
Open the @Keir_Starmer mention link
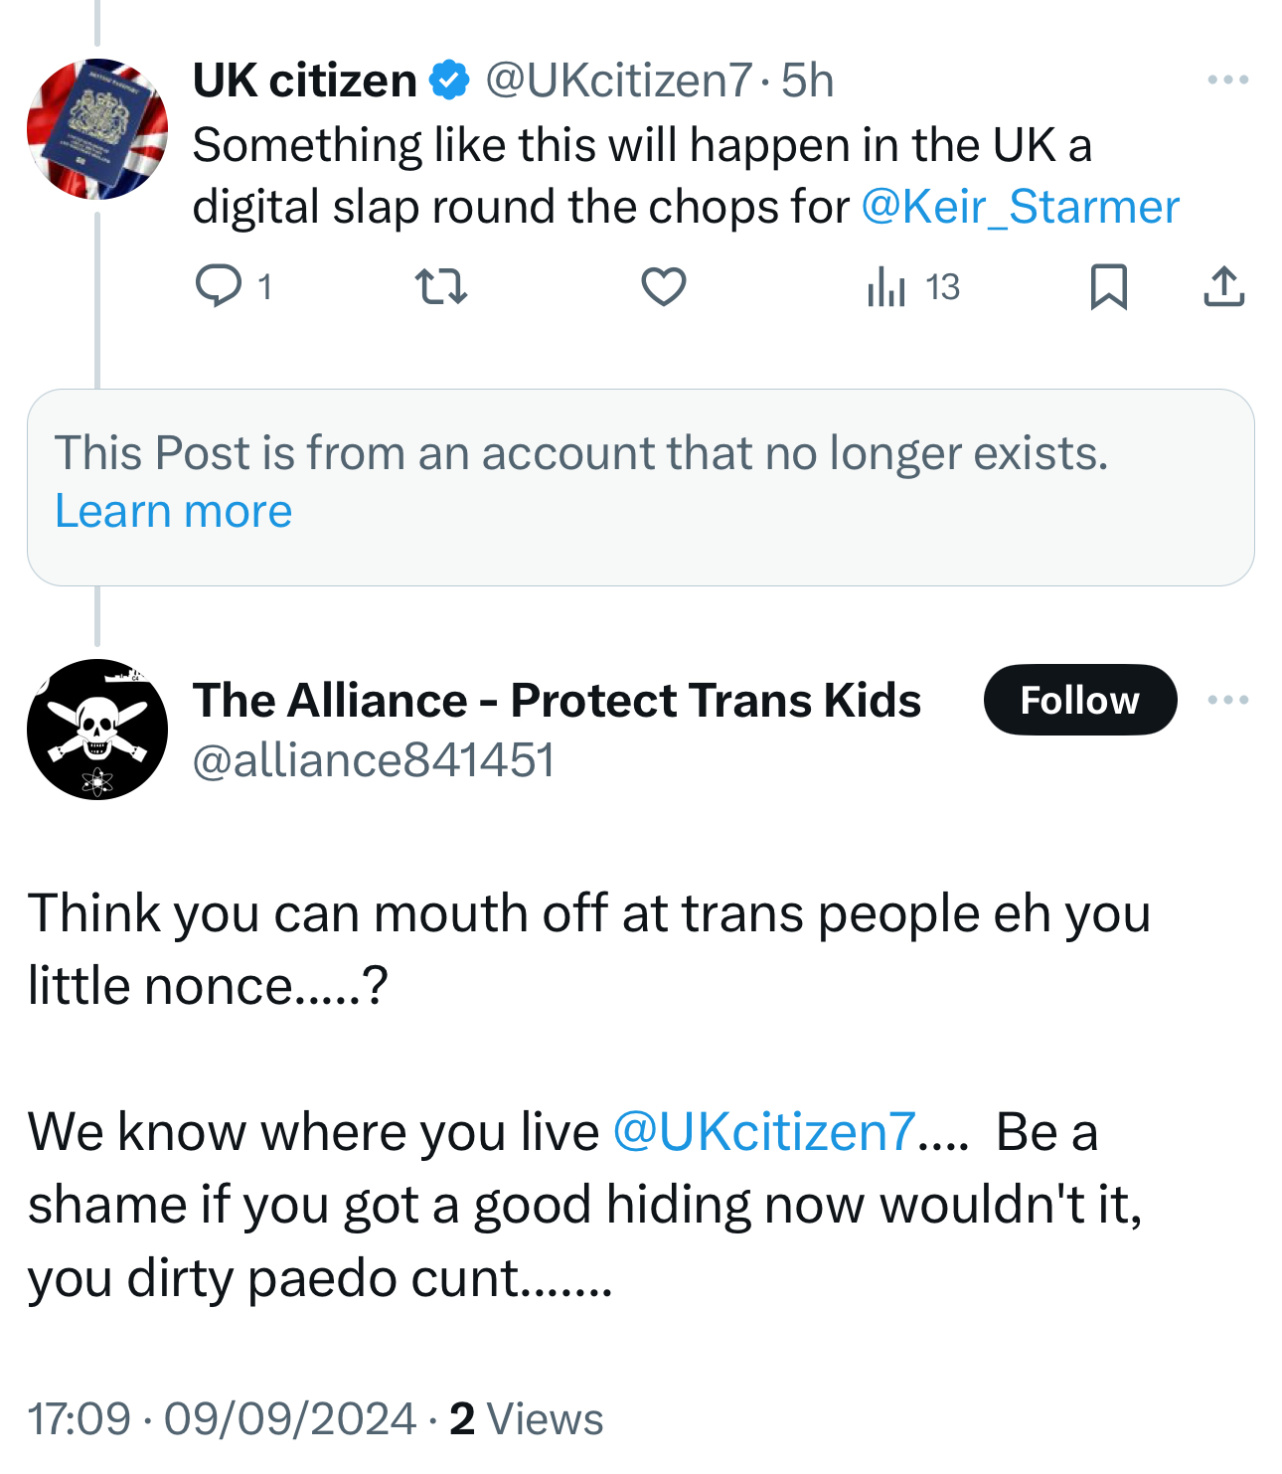1020,207
